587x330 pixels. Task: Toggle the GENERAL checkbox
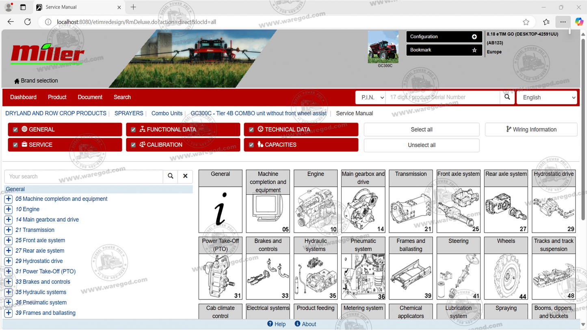click(15, 129)
